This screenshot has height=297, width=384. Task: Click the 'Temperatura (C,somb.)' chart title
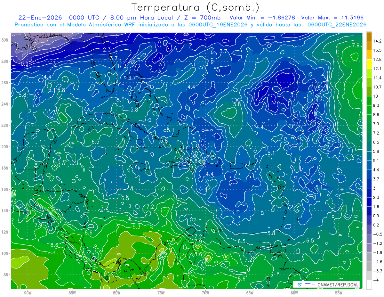click(x=195, y=7)
